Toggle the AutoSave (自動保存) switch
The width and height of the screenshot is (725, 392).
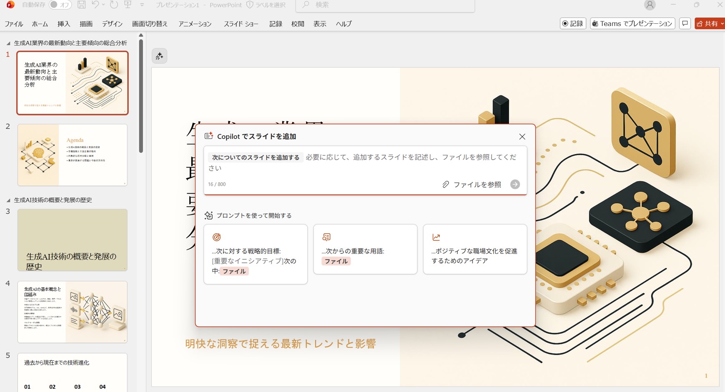point(60,5)
